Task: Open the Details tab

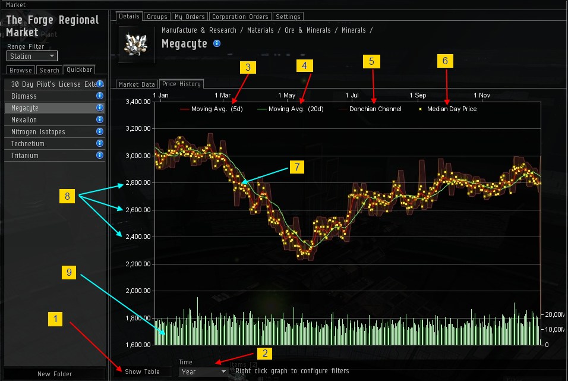Action: click(129, 16)
